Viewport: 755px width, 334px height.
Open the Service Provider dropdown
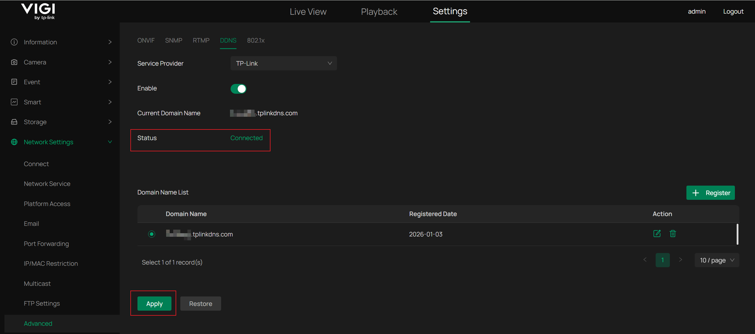click(x=283, y=63)
